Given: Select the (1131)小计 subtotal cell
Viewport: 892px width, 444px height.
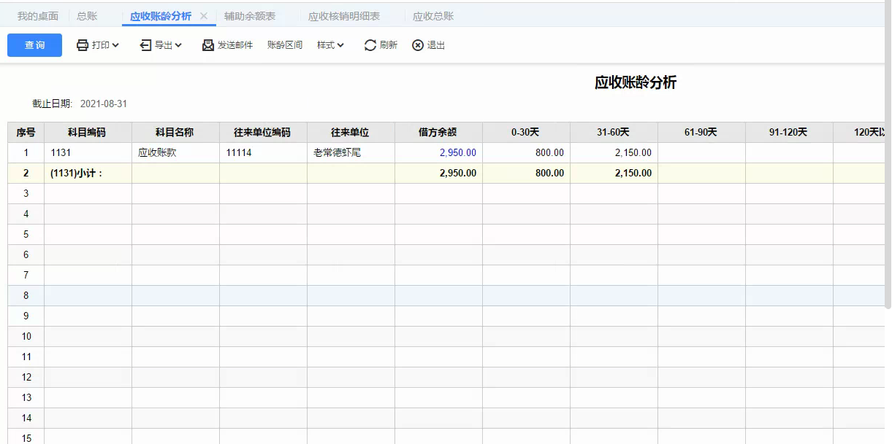Looking at the screenshot, I should click(x=88, y=173).
